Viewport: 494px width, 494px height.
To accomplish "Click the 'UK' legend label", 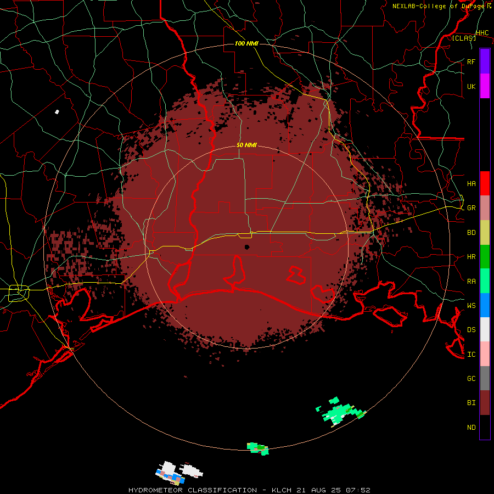I will [471, 86].
